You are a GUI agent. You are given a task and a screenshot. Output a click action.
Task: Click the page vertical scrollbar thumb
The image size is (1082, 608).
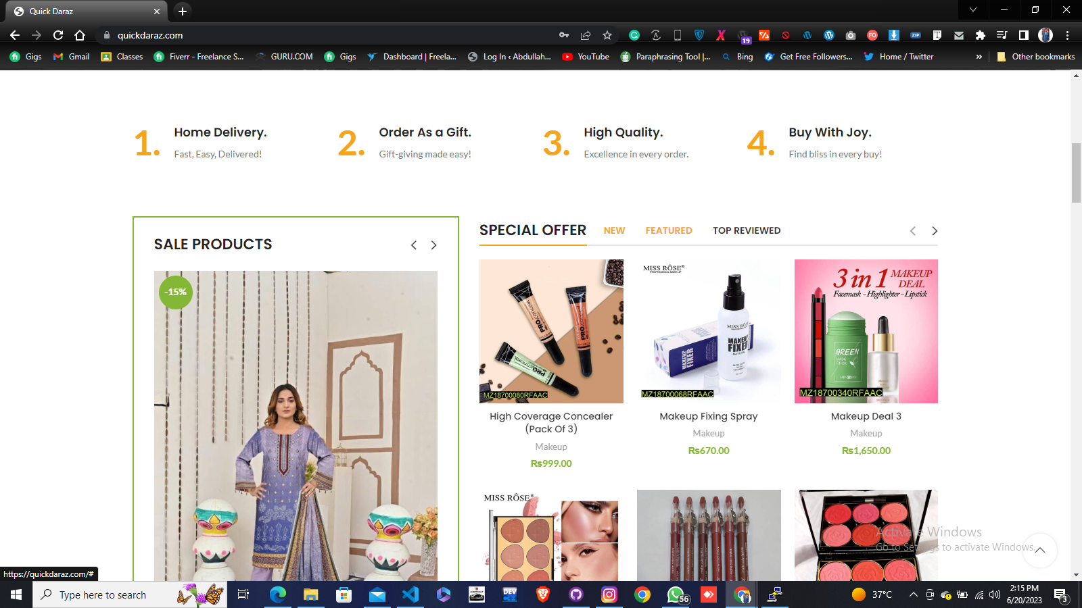click(x=1076, y=172)
